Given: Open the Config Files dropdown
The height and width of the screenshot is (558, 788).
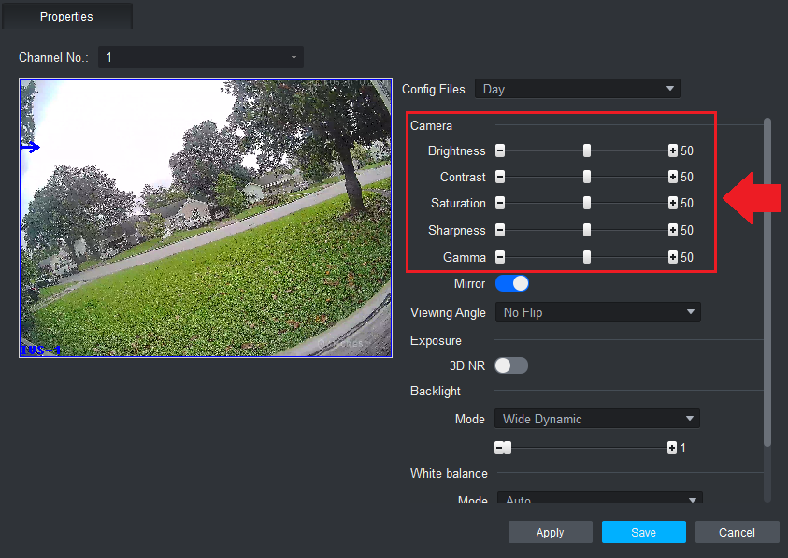Looking at the screenshot, I should click(577, 89).
